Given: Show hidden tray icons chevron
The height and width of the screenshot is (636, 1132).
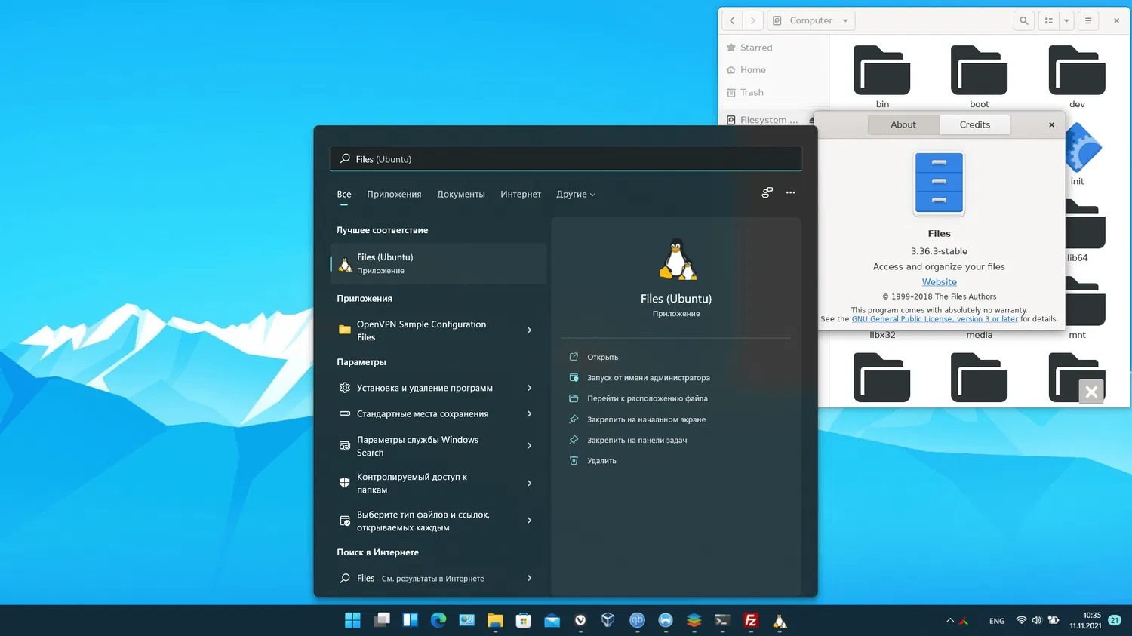Looking at the screenshot, I should 950,620.
